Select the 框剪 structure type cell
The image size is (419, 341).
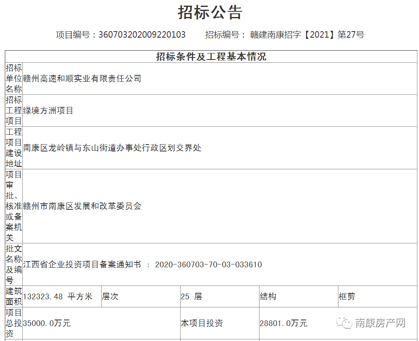click(x=347, y=296)
